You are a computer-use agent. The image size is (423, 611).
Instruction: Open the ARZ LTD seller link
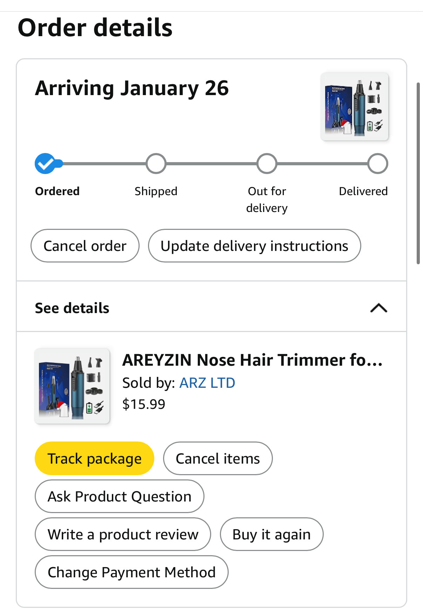[207, 383]
